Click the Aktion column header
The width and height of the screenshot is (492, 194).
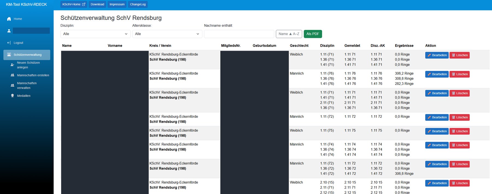430,46
